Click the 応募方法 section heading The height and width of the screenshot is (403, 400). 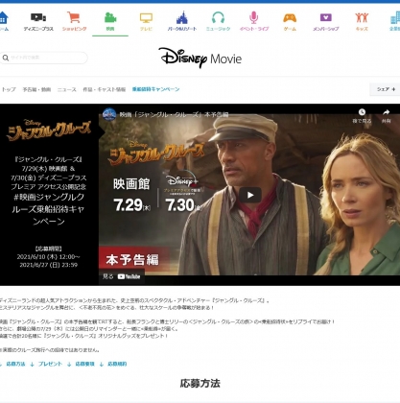coord(200,384)
